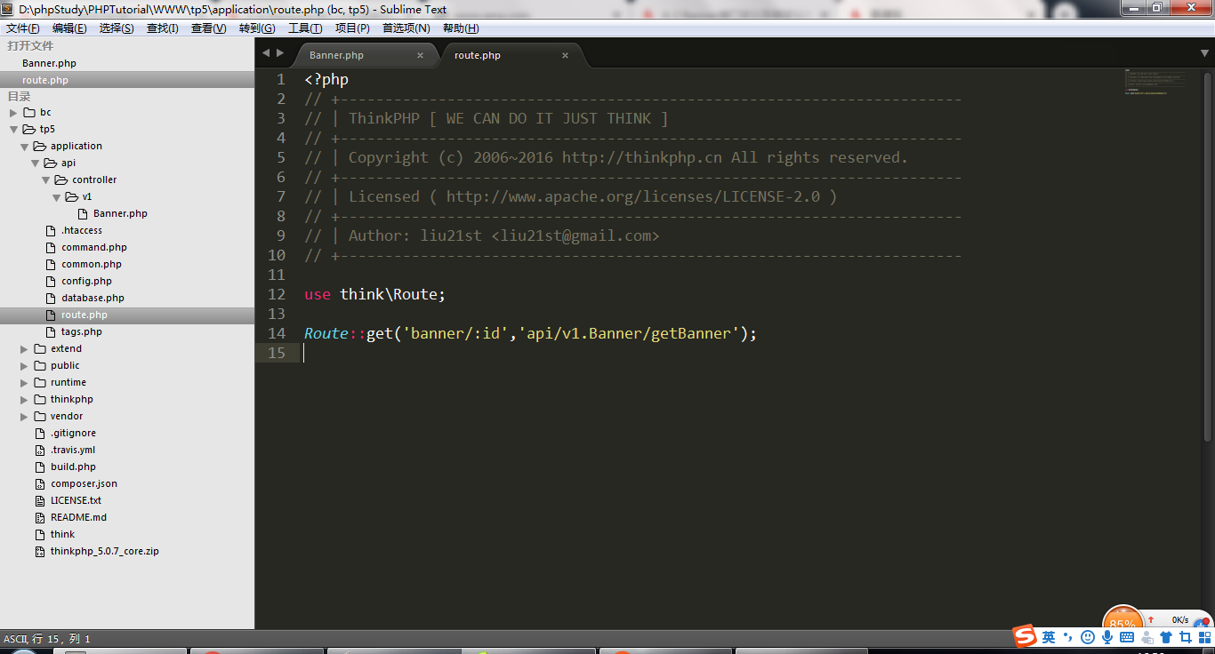Open the 查看(V) menu
1215x654 pixels.
(x=209, y=28)
